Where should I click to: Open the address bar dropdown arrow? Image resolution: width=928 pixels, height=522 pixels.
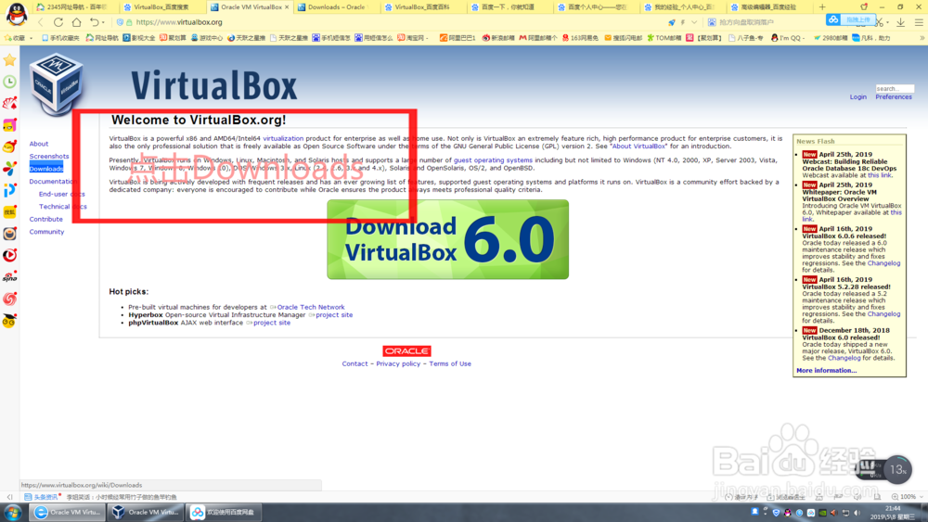click(693, 22)
